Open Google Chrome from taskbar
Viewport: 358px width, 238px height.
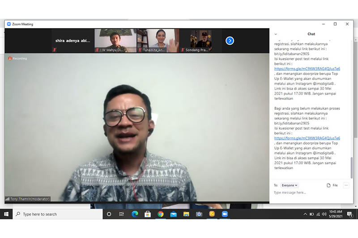pyautogui.click(x=161, y=214)
